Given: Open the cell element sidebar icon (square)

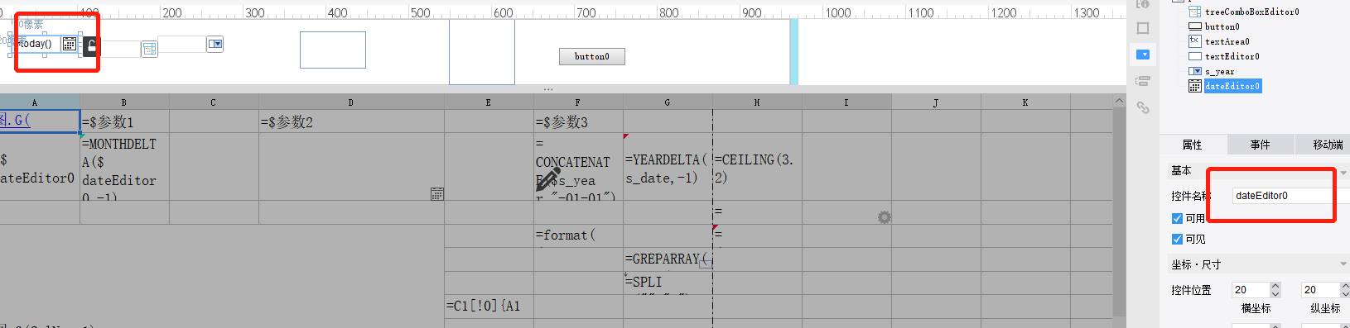Looking at the screenshot, I should click(1143, 28).
